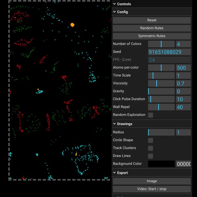Collapse the Export section
Viewport: 197px width, 197px height.
click(x=152, y=173)
